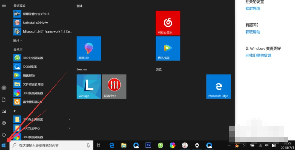Viewport: 295px width, 150px height.
Task: Open the 锁屏界面 link
Action: click(253, 8)
